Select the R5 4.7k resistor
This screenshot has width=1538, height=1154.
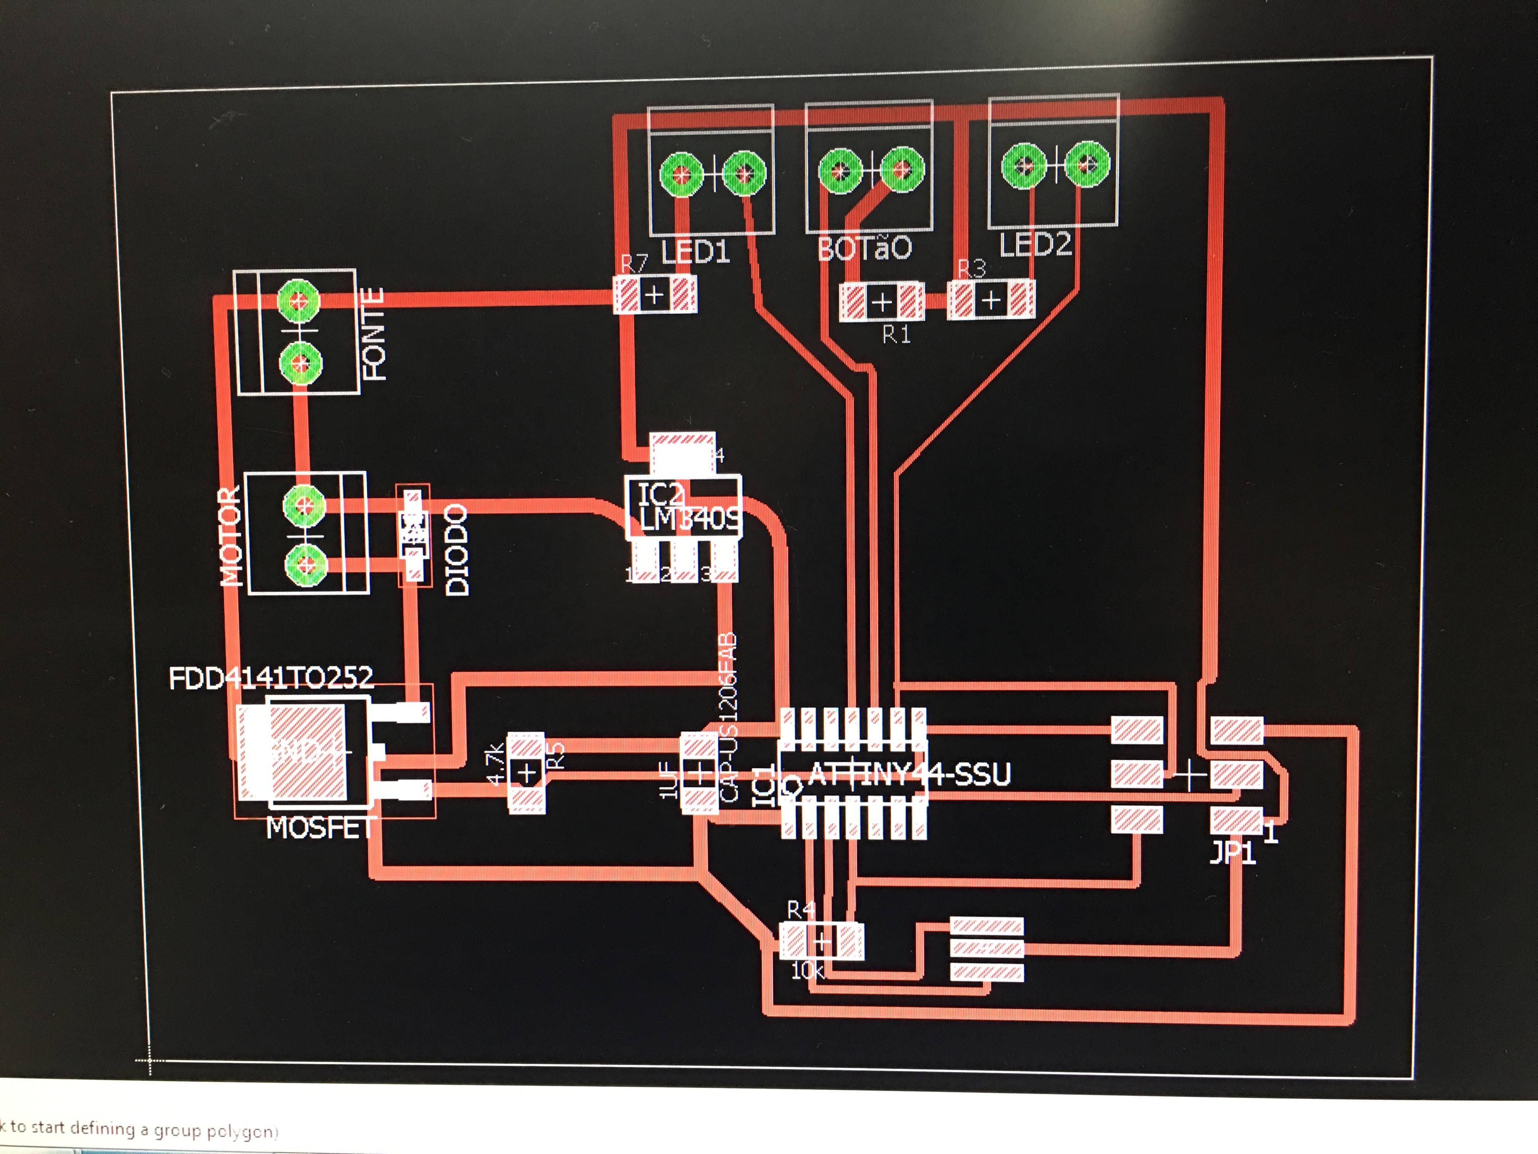[x=526, y=773]
